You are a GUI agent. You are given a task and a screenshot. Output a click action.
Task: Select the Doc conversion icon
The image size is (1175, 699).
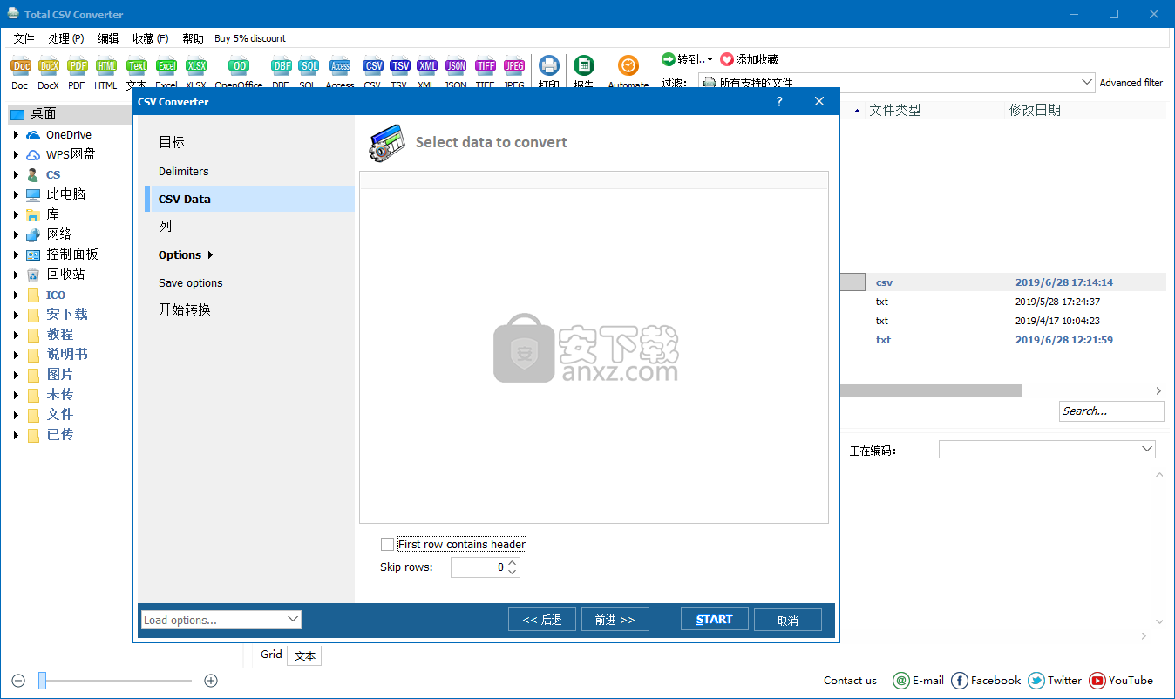(x=20, y=66)
